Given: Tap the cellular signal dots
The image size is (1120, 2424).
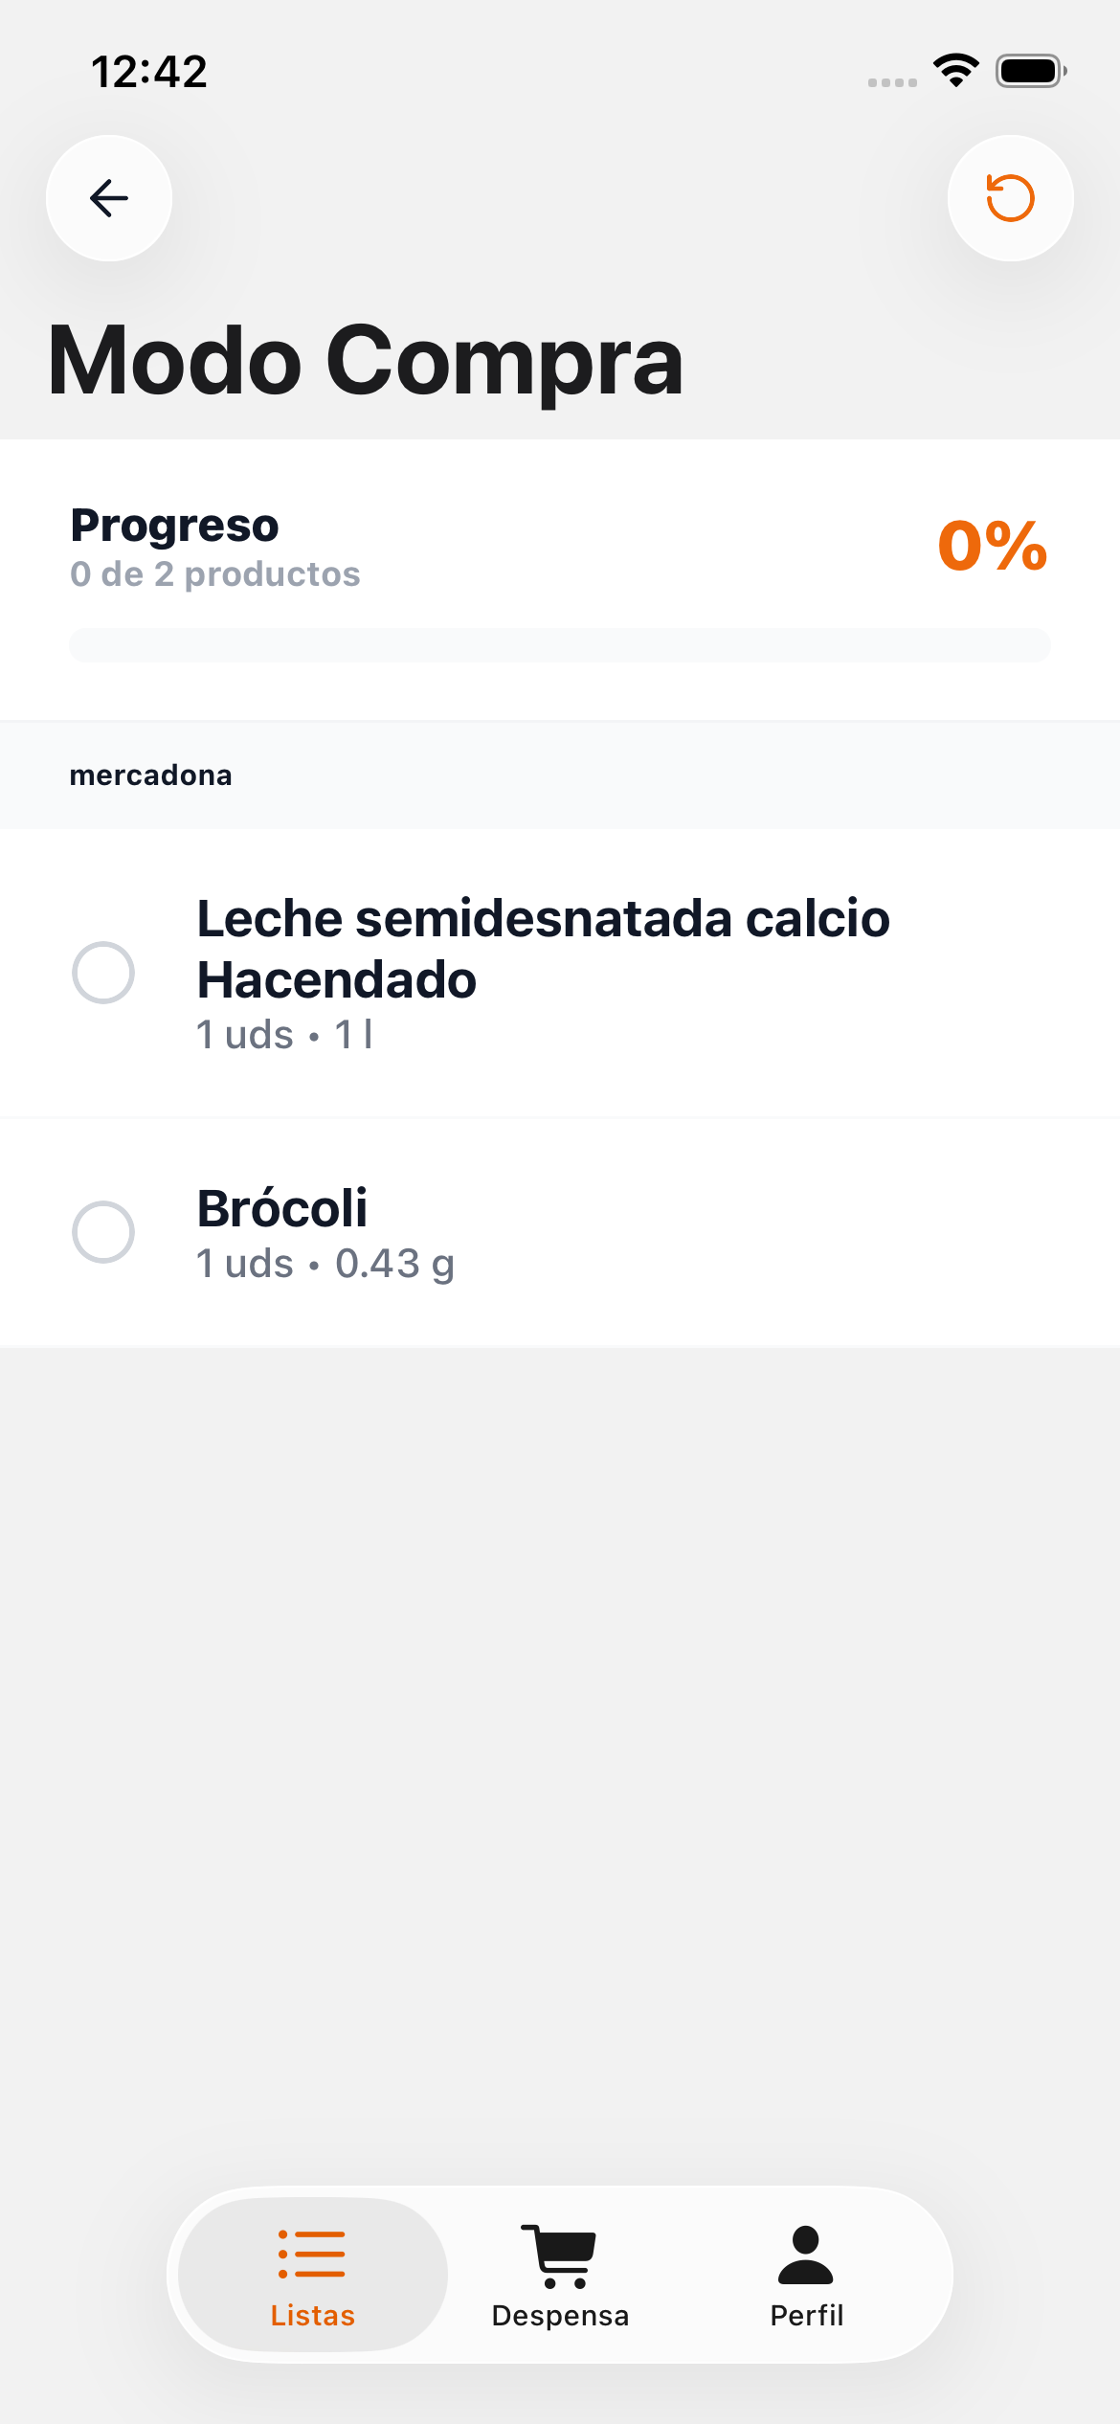Looking at the screenshot, I should tap(892, 82).
